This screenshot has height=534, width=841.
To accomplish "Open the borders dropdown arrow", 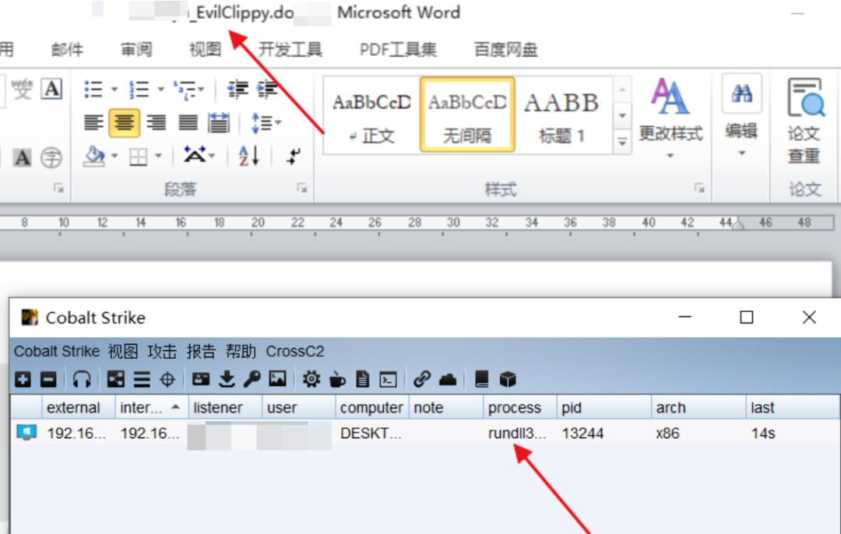I will coord(158,156).
